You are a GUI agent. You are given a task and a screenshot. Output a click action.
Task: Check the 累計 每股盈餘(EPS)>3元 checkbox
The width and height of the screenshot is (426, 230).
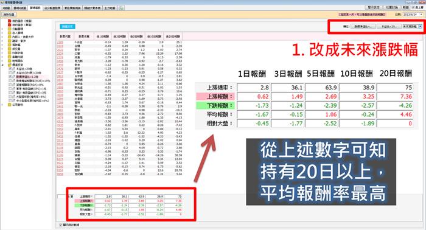tap(10, 92)
